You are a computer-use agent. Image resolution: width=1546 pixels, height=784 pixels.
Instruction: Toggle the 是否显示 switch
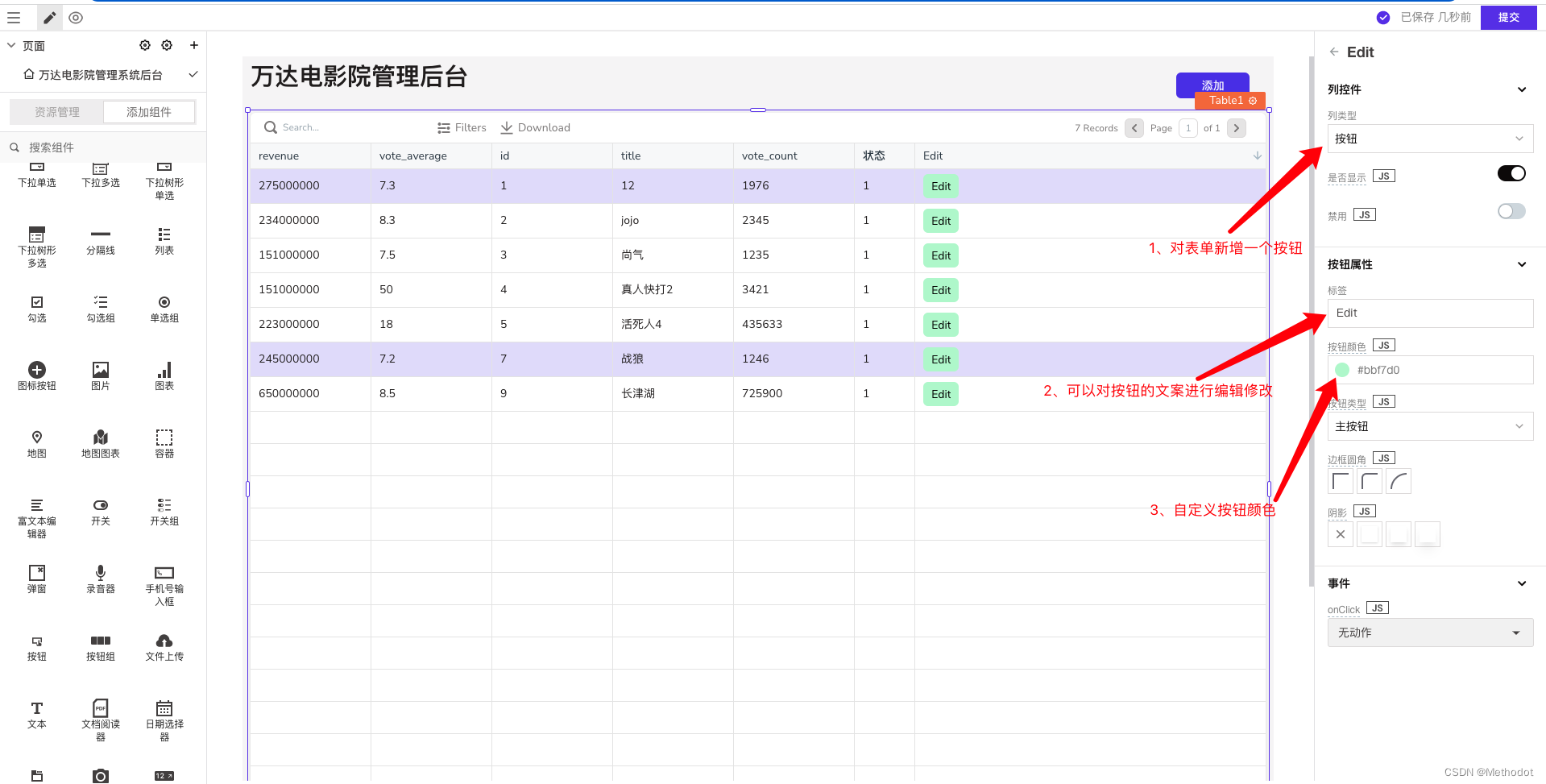point(1511,173)
